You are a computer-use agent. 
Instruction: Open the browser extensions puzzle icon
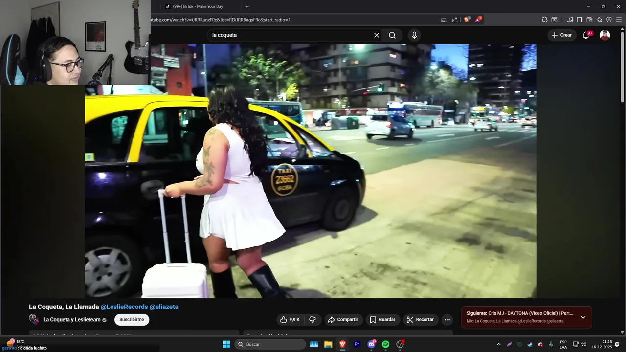coord(544,20)
